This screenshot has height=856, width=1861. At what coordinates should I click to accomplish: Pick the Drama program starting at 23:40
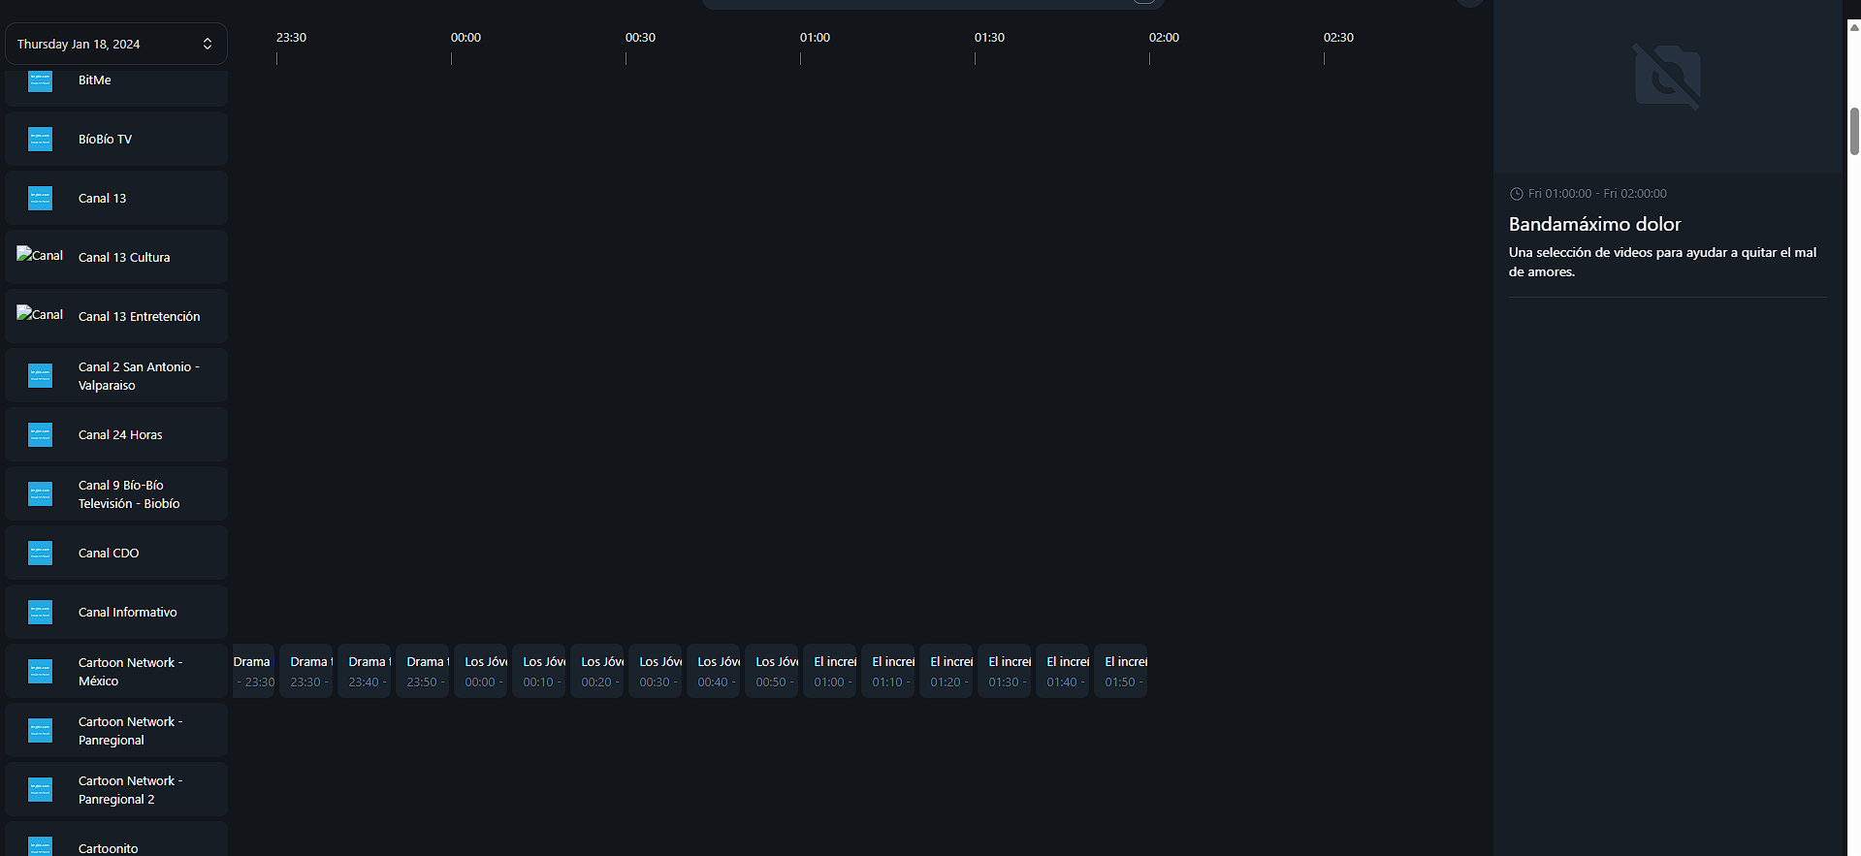365,671
